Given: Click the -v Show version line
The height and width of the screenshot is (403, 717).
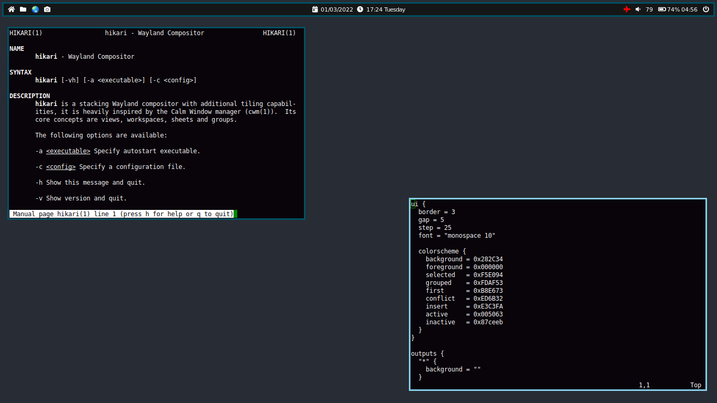Looking at the screenshot, I should tap(81, 198).
